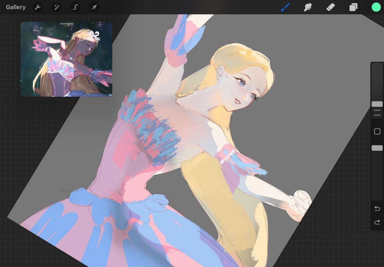Viewport: 384px width, 267px height.
Task: Select the Eraser tool
Action: click(x=331, y=7)
